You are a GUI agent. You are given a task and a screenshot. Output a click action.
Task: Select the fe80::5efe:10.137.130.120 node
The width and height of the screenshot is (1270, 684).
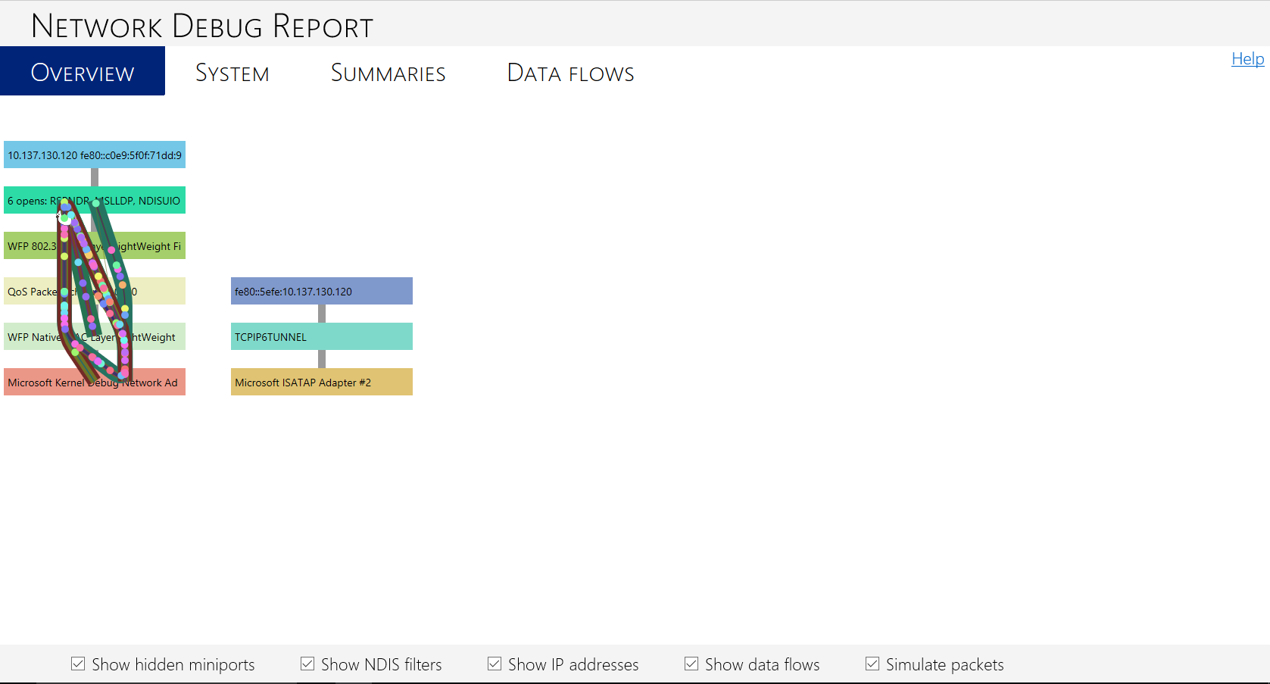[x=321, y=291]
